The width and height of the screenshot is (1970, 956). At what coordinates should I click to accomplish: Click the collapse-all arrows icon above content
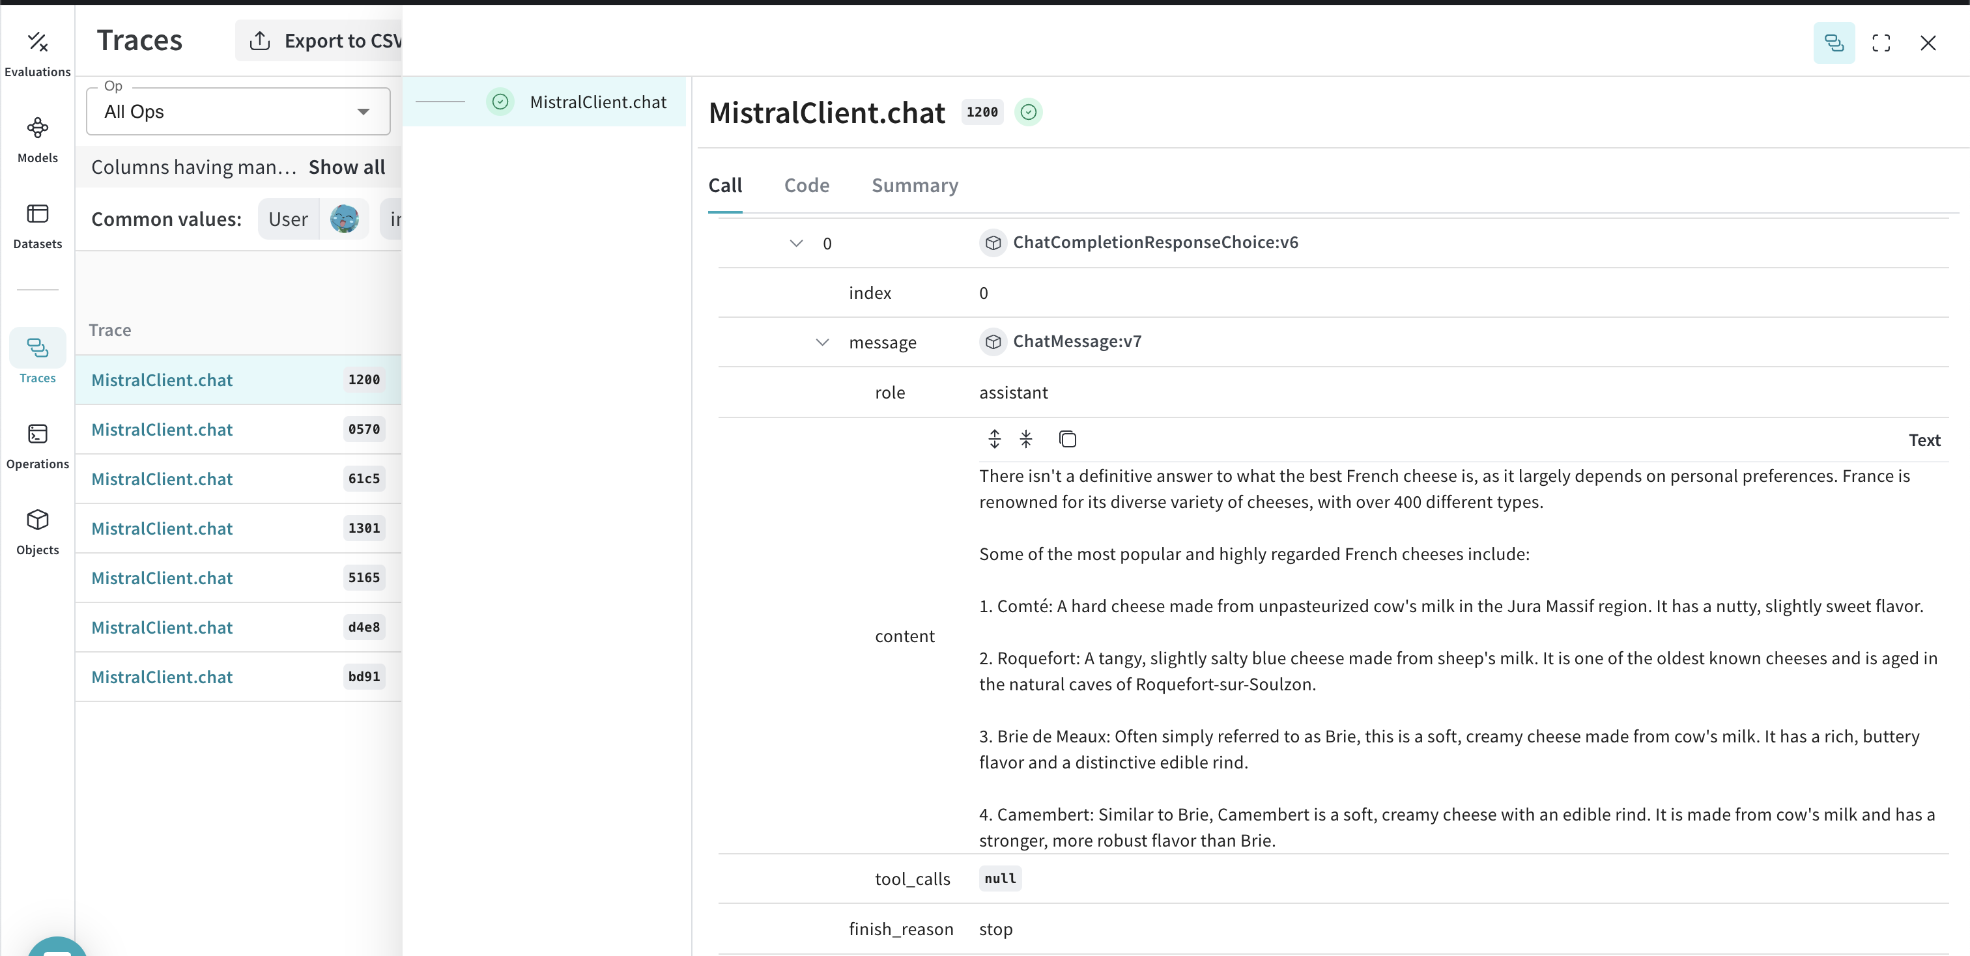(1026, 439)
